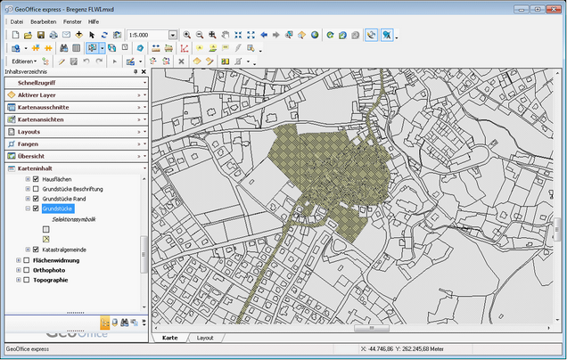Open the Editieren dropdown button
This screenshot has height=360, width=567.
click(24, 61)
